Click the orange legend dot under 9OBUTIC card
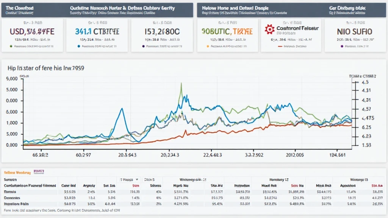Screen dimensions: 388x218 pos(207,46)
